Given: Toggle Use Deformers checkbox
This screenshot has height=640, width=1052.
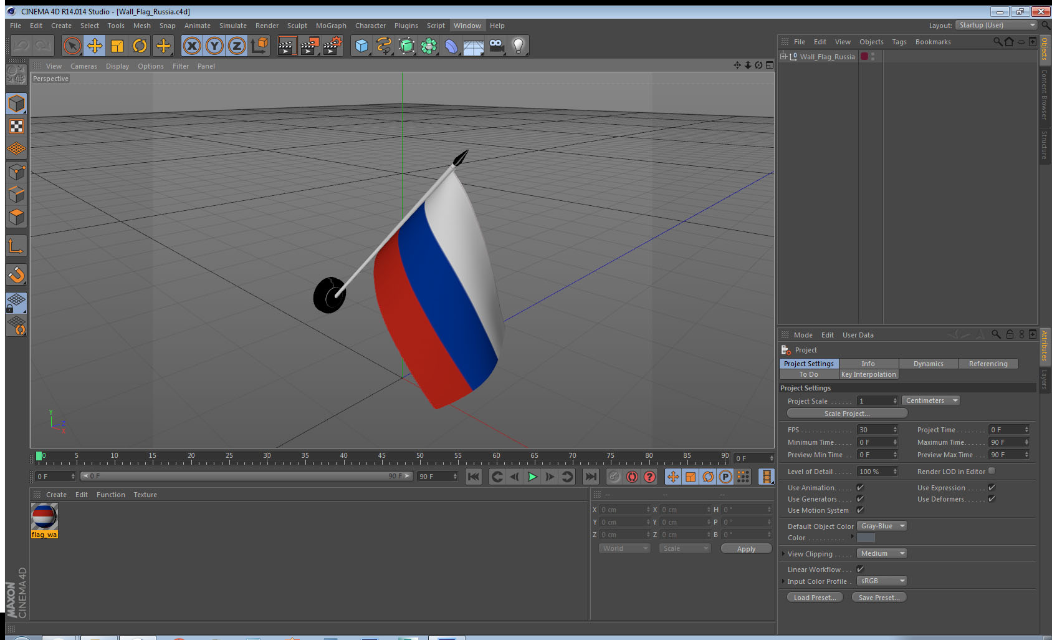Looking at the screenshot, I should (992, 498).
